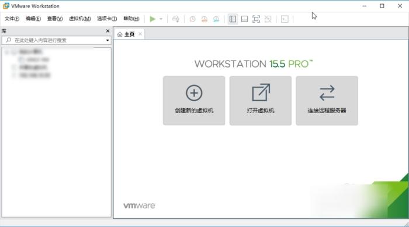Expand the library search dropdown arrow
This screenshot has width=409, height=227.
(108, 40)
